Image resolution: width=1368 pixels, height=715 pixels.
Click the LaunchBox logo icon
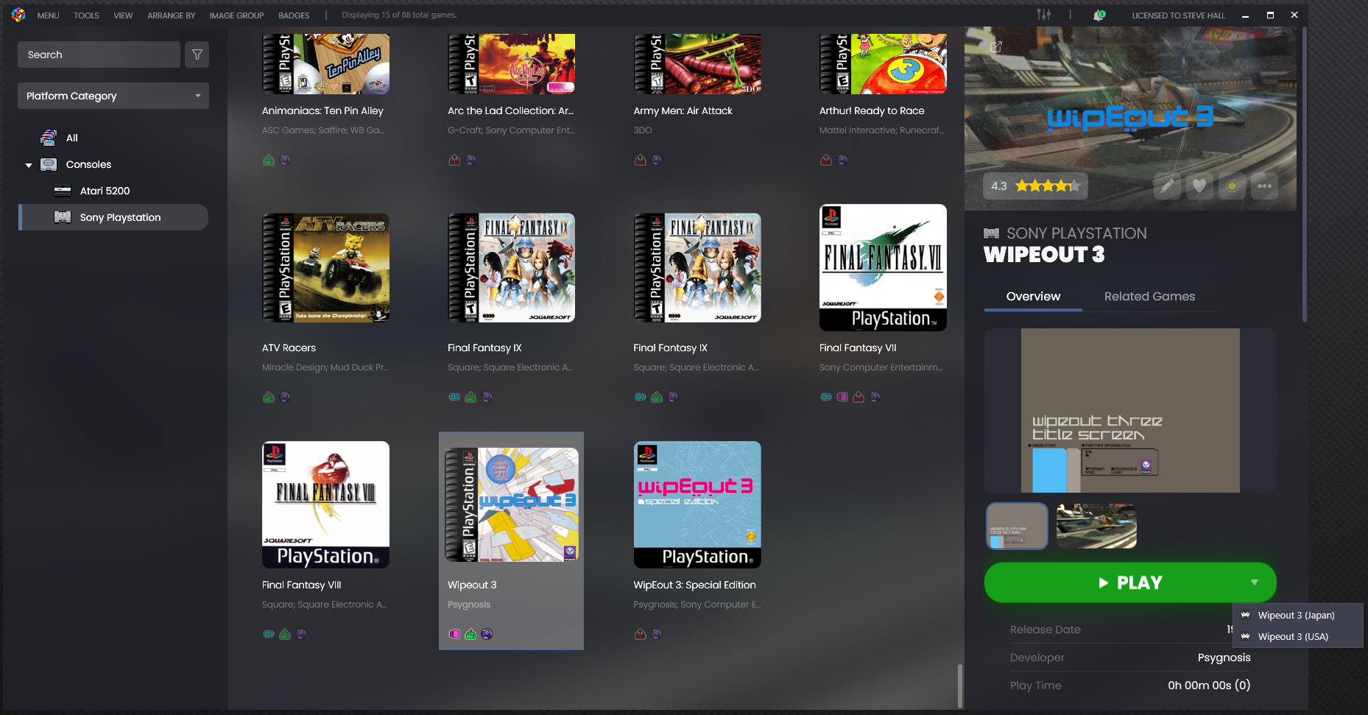pyautogui.click(x=18, y=15)
